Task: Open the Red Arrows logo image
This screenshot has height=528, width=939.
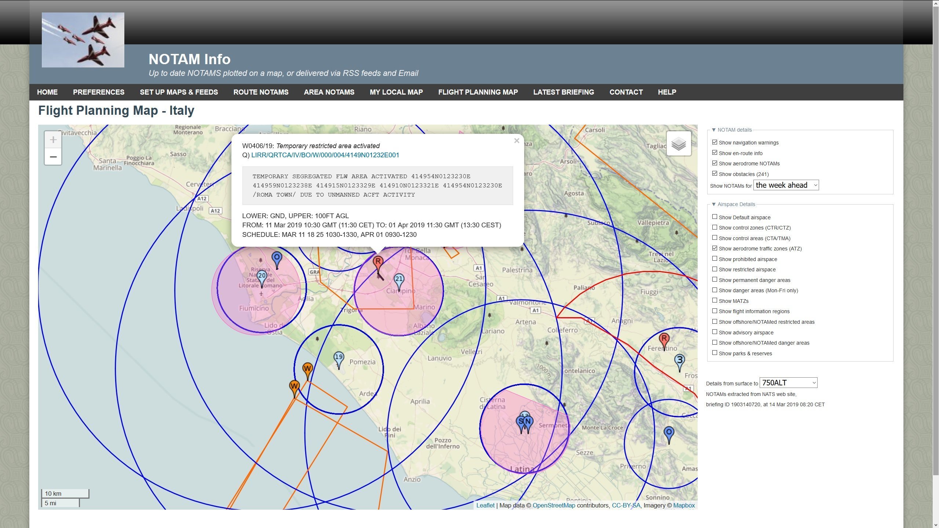Action: coord(83,40)
